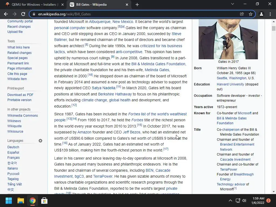Open the Windows Start menu
Viewport: 276px width, 207px height.
(9, 201)
